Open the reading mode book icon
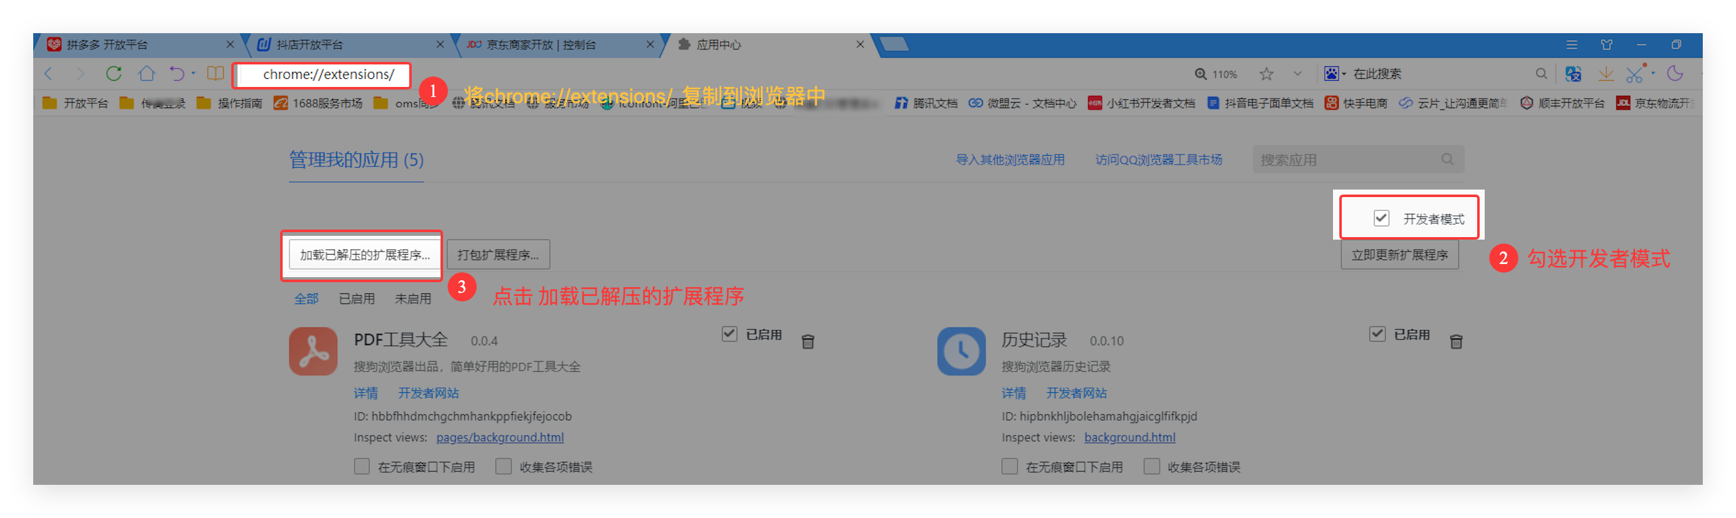The width and height of the screenshot is (1736, 518). pos(216,73)
